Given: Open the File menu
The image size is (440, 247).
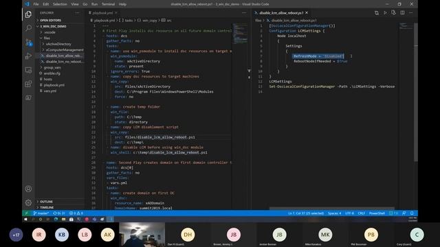Looking at the screenshot, I should (x=36, y=4).
